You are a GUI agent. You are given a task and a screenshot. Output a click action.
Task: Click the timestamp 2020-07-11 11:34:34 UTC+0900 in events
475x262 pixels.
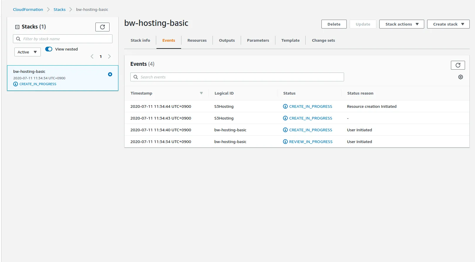click(x=161, y=142)
